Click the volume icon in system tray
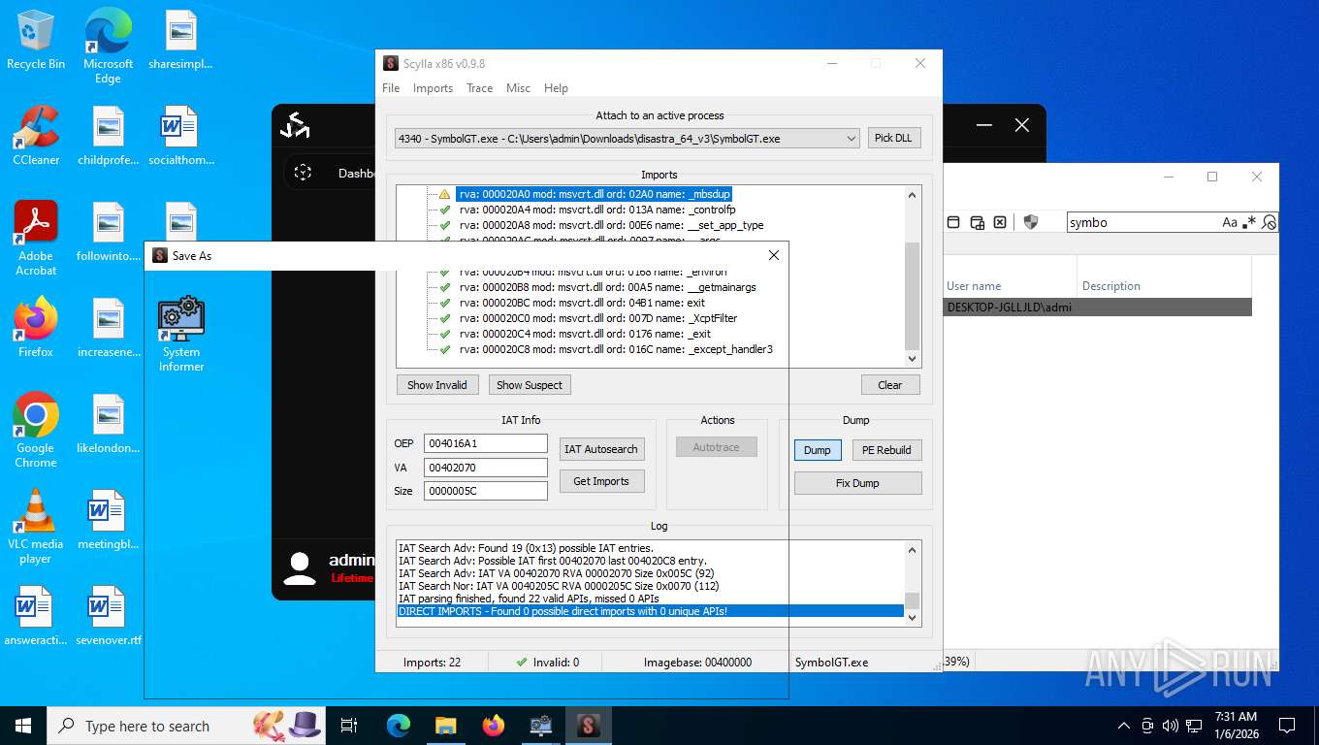This screenshot has height=745, width=1319. [x=1170, y=726]
